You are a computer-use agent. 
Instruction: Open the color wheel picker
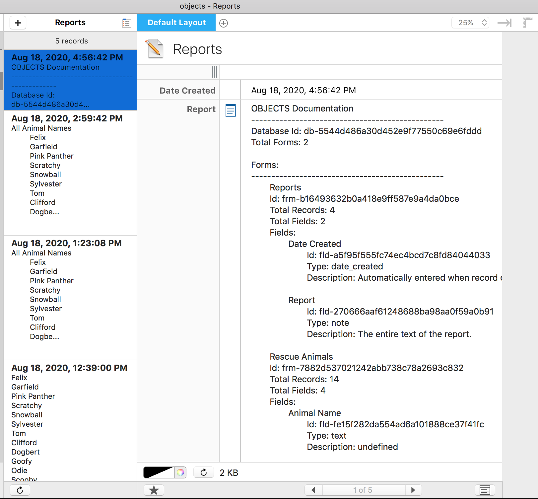click(180, 472)
